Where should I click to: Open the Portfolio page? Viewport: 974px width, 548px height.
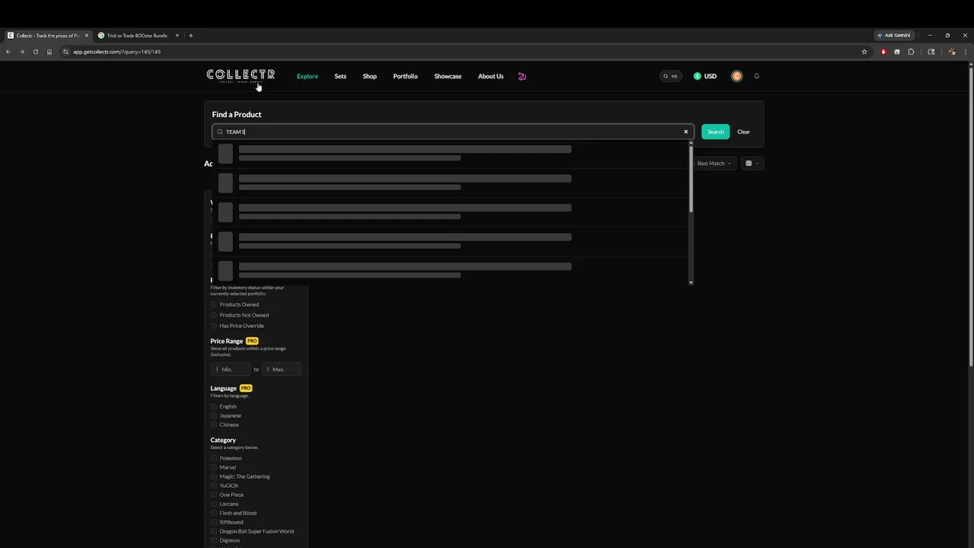406,76
